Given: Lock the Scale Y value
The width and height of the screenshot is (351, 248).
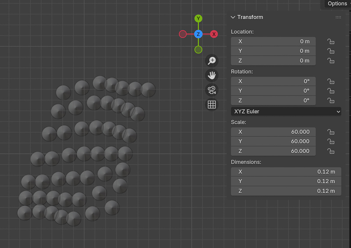Looking at the screenshot, I should coord(331,142).
